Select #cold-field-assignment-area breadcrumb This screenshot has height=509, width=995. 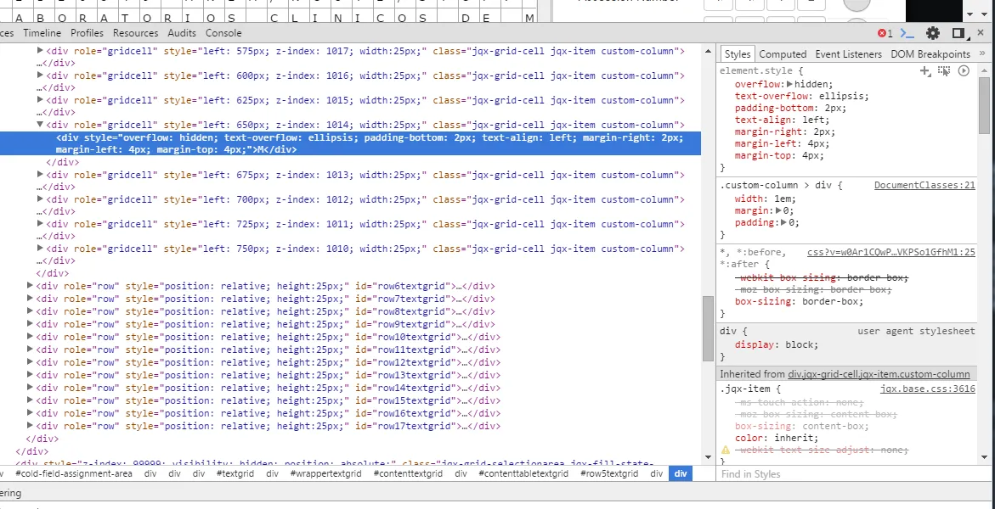[74, 473]
